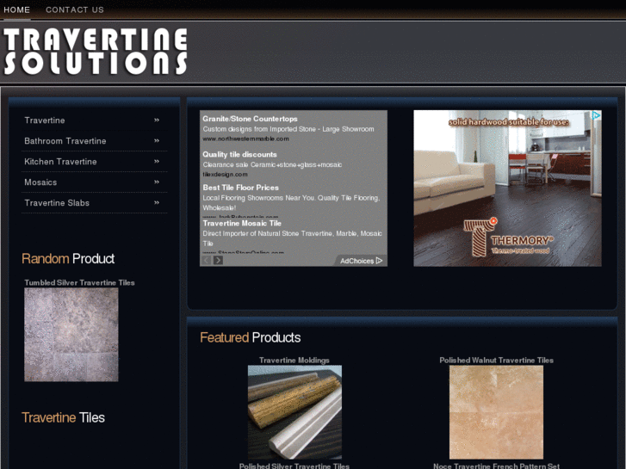Go to the CONTACT US page
The width and height of the screenshot is (626, 469).
pyautogui.click(x=75, y=10)
